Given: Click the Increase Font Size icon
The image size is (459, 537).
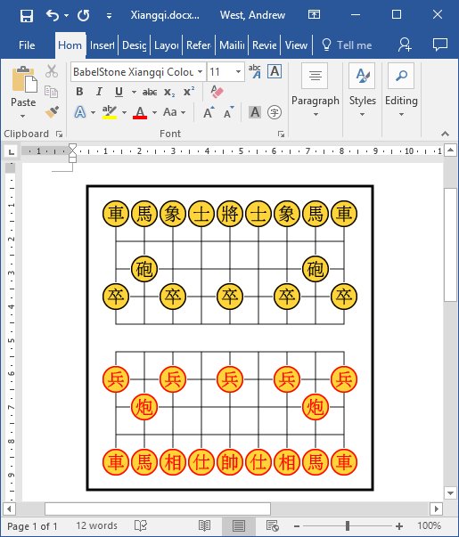Looking at the screenshot, I should (x=209, y=112).
